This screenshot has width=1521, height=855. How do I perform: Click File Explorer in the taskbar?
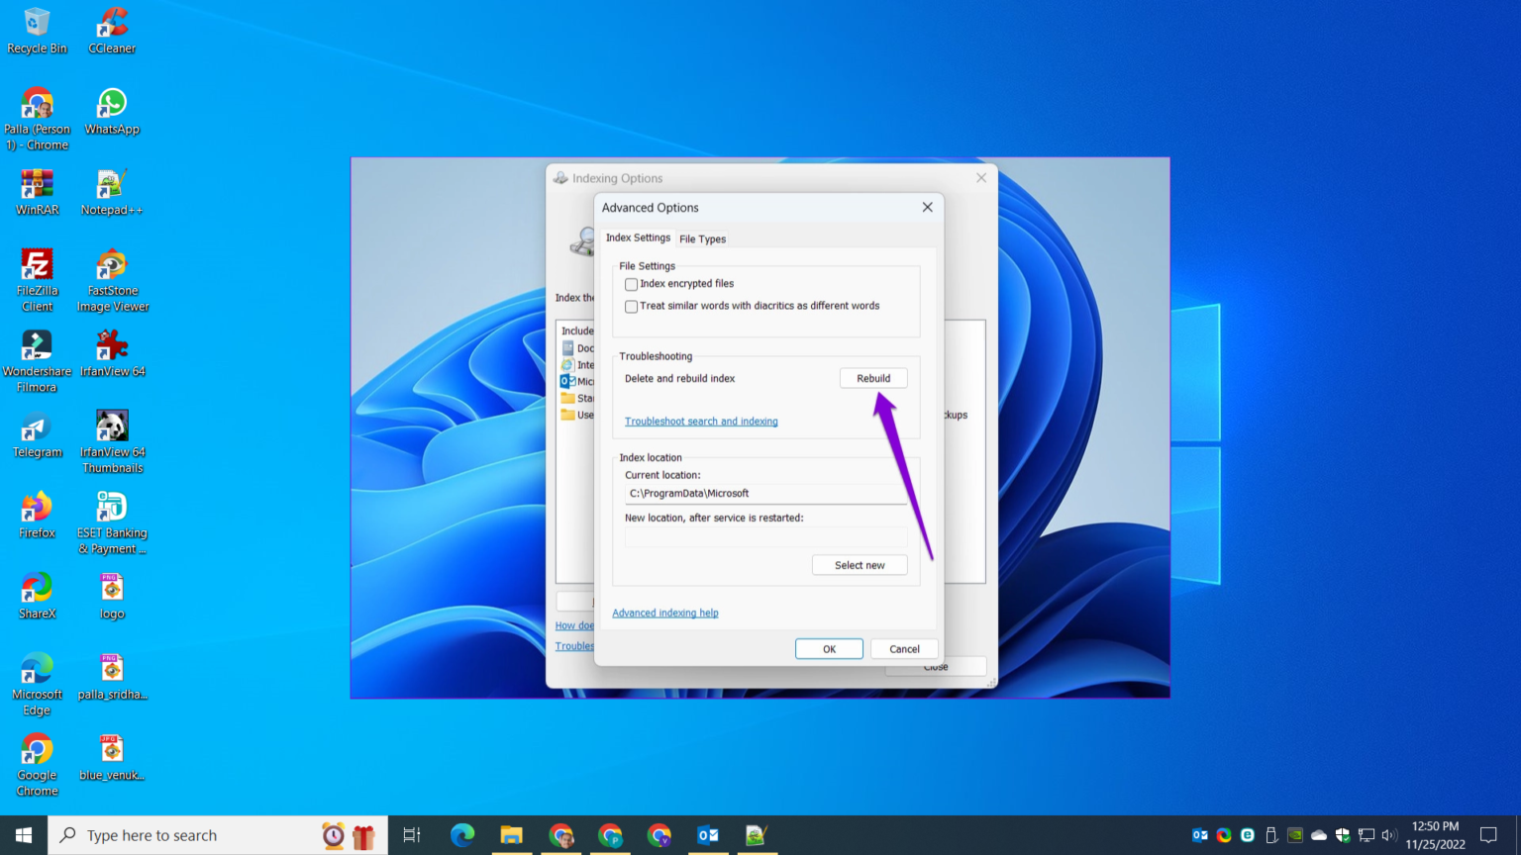pos(511,835)
